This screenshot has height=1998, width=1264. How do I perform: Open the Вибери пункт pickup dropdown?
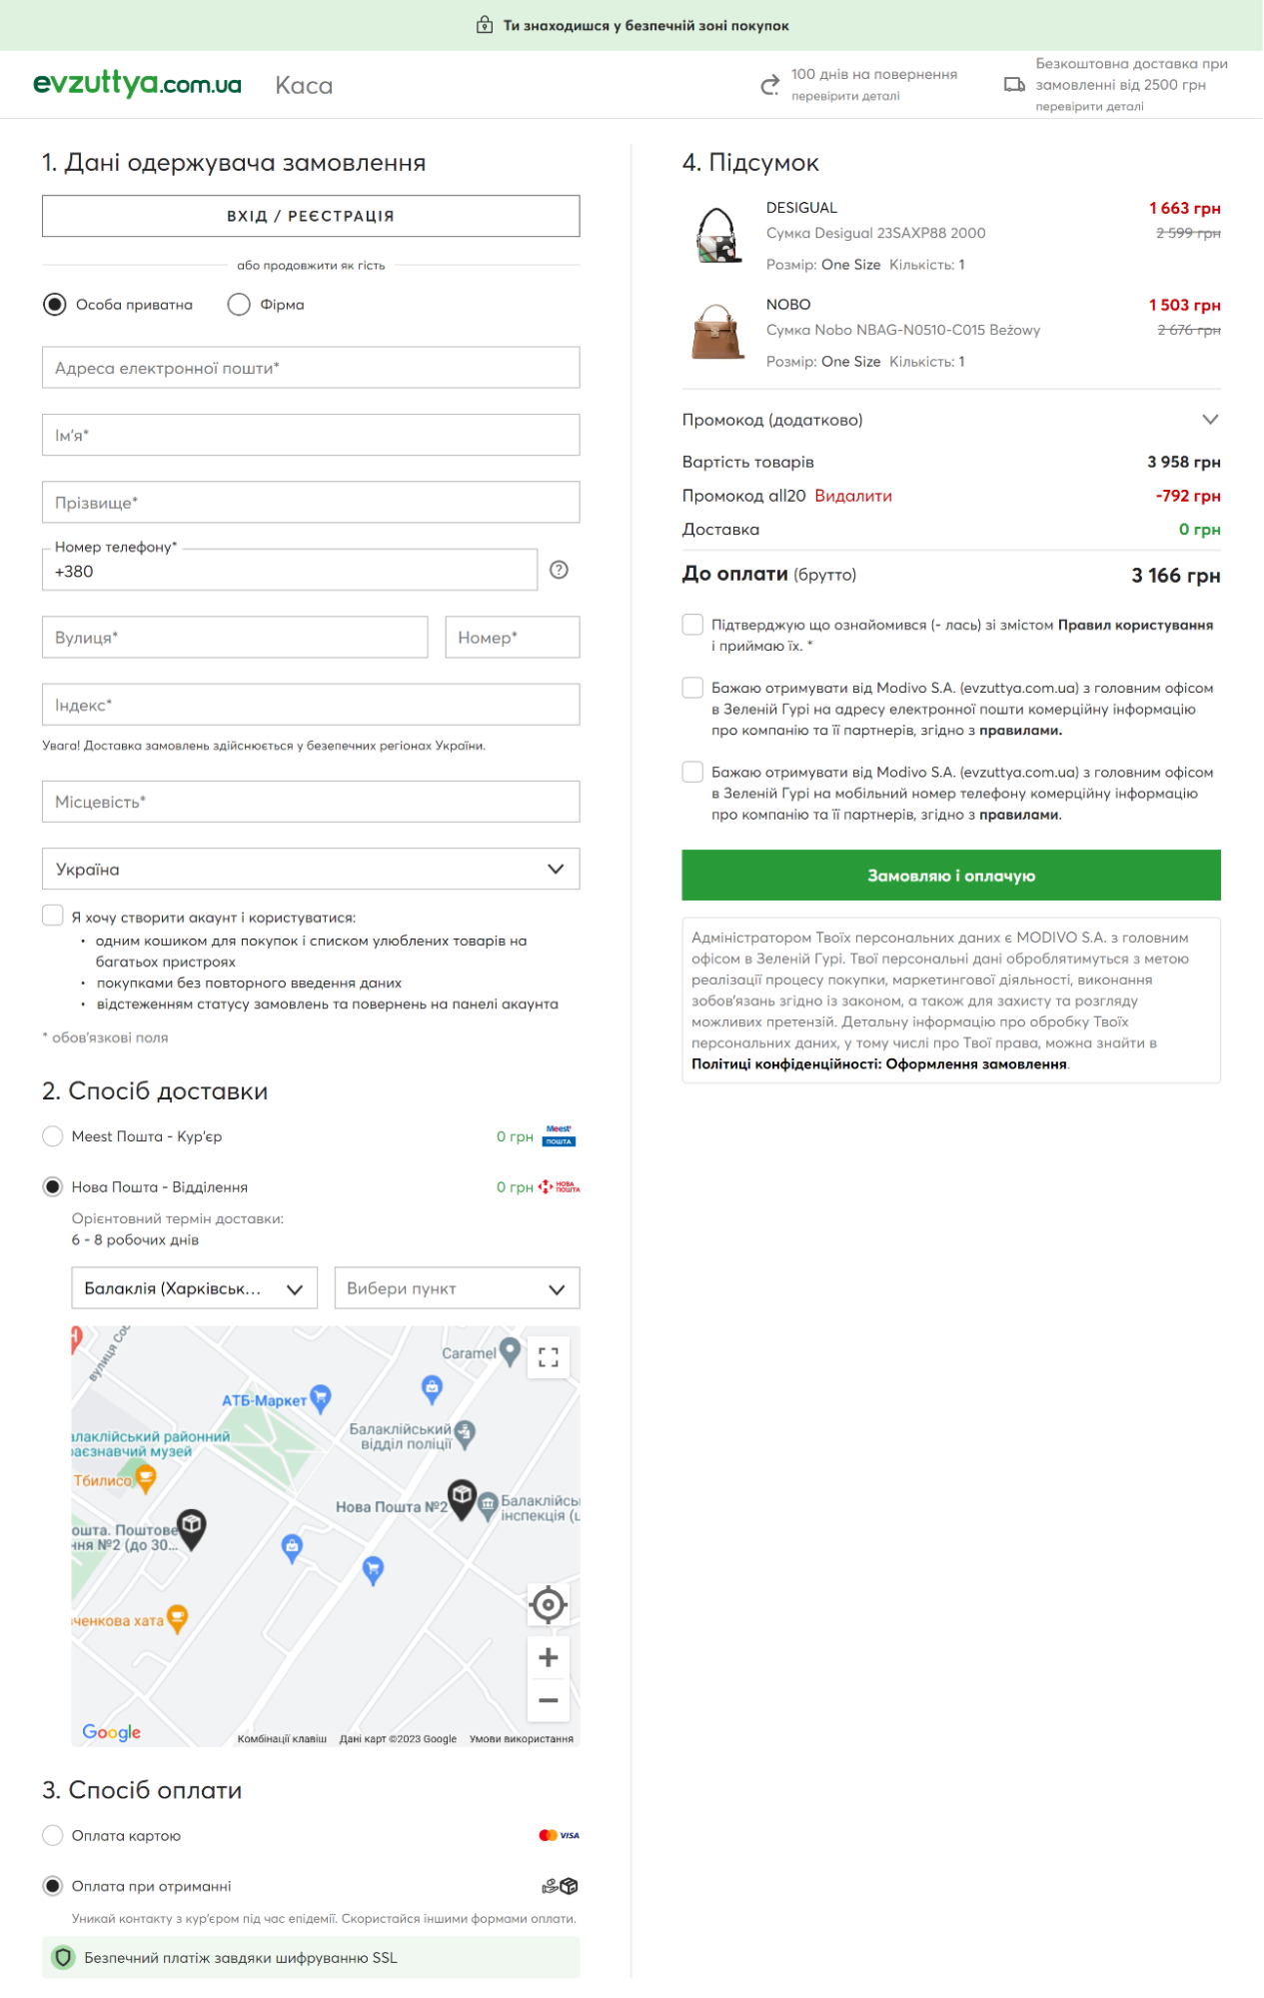click(x=457, y=1288)
